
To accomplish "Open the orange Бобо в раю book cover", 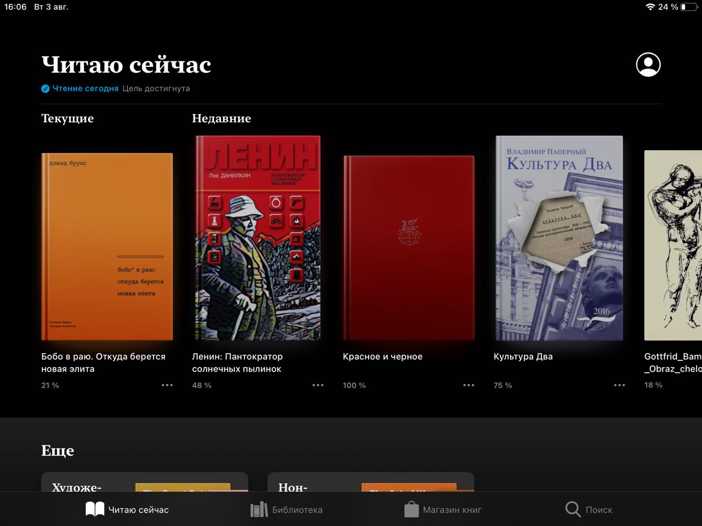I will [107, 247].
